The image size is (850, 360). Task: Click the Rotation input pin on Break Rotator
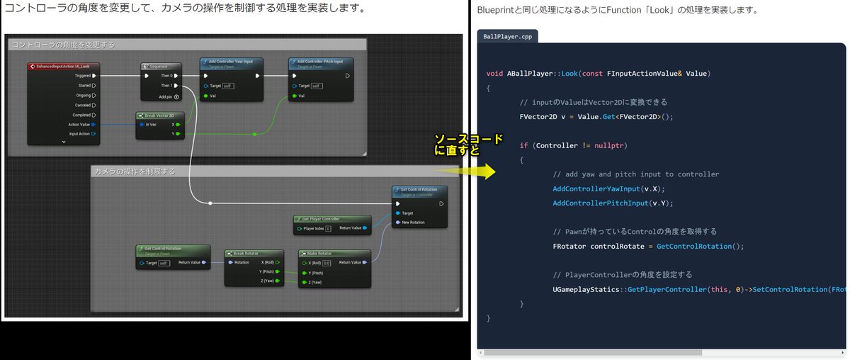230,262
